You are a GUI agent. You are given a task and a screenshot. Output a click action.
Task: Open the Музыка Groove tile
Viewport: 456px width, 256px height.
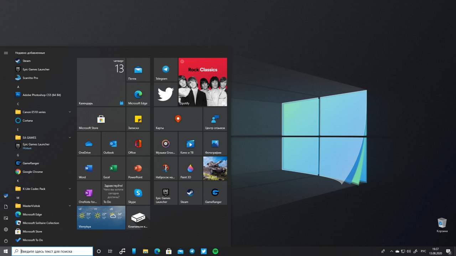[x=166, y=143]
